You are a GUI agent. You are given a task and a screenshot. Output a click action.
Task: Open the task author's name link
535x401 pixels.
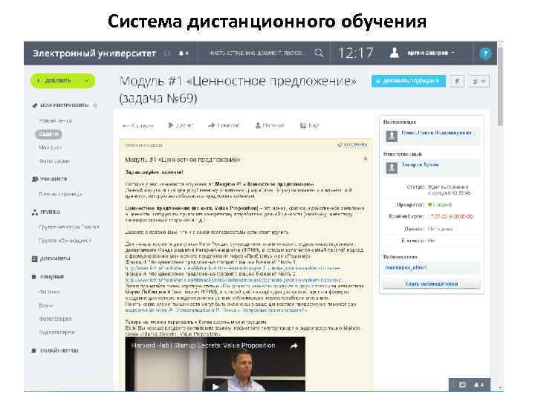point(436,133)
